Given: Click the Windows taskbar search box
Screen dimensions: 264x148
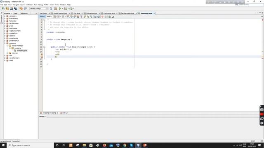Looking at the screenshot, I should click(x=30, y=145).
